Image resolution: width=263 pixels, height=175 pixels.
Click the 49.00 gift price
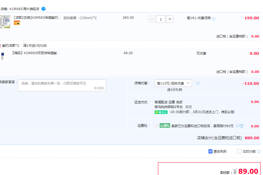(x=128, y=53)
